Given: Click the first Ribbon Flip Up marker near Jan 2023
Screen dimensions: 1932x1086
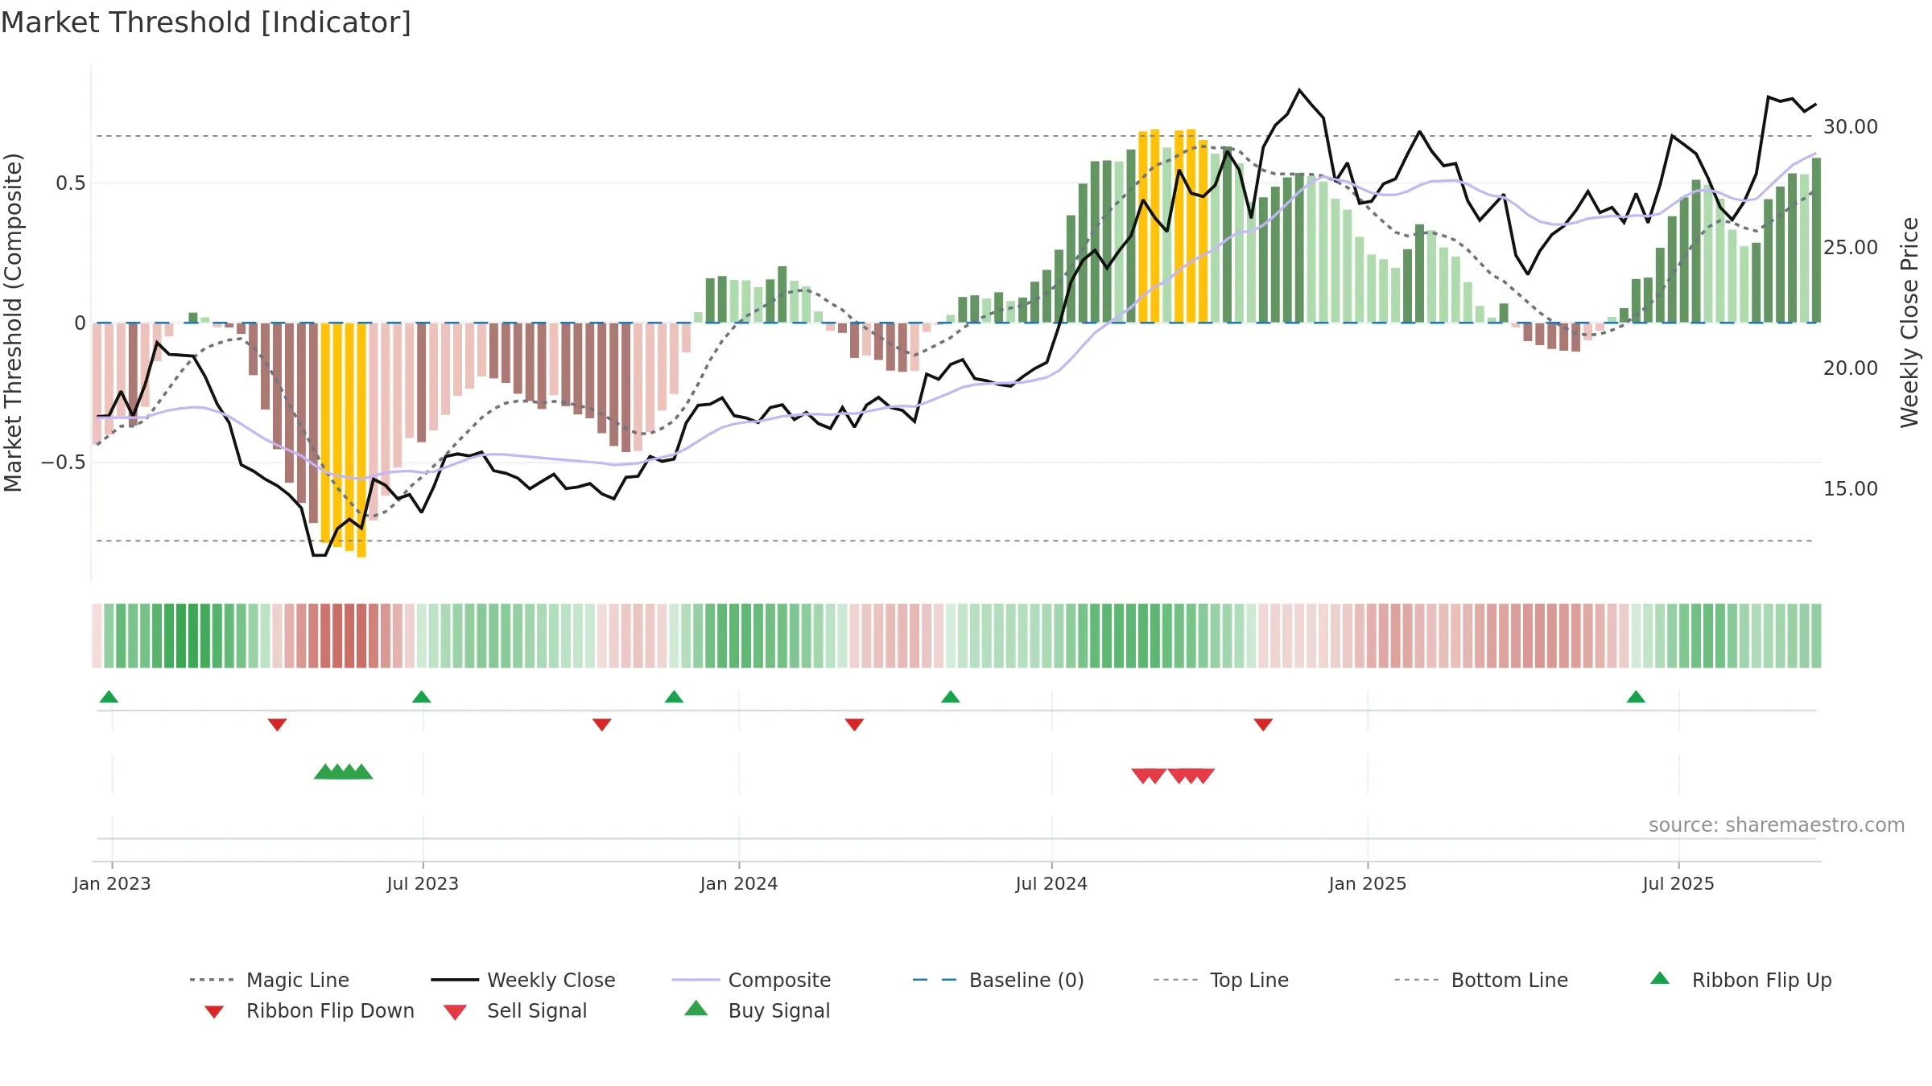Looking at the screenshot, I should pyautogui.click(x=109, y=697).
